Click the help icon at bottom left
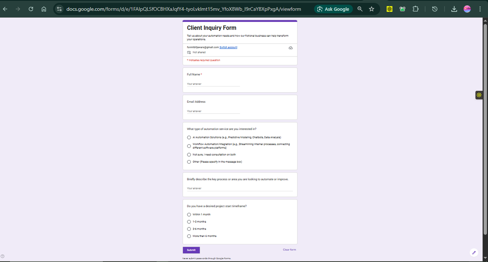Screen dimensions: 488x262 tap(3, 256)
